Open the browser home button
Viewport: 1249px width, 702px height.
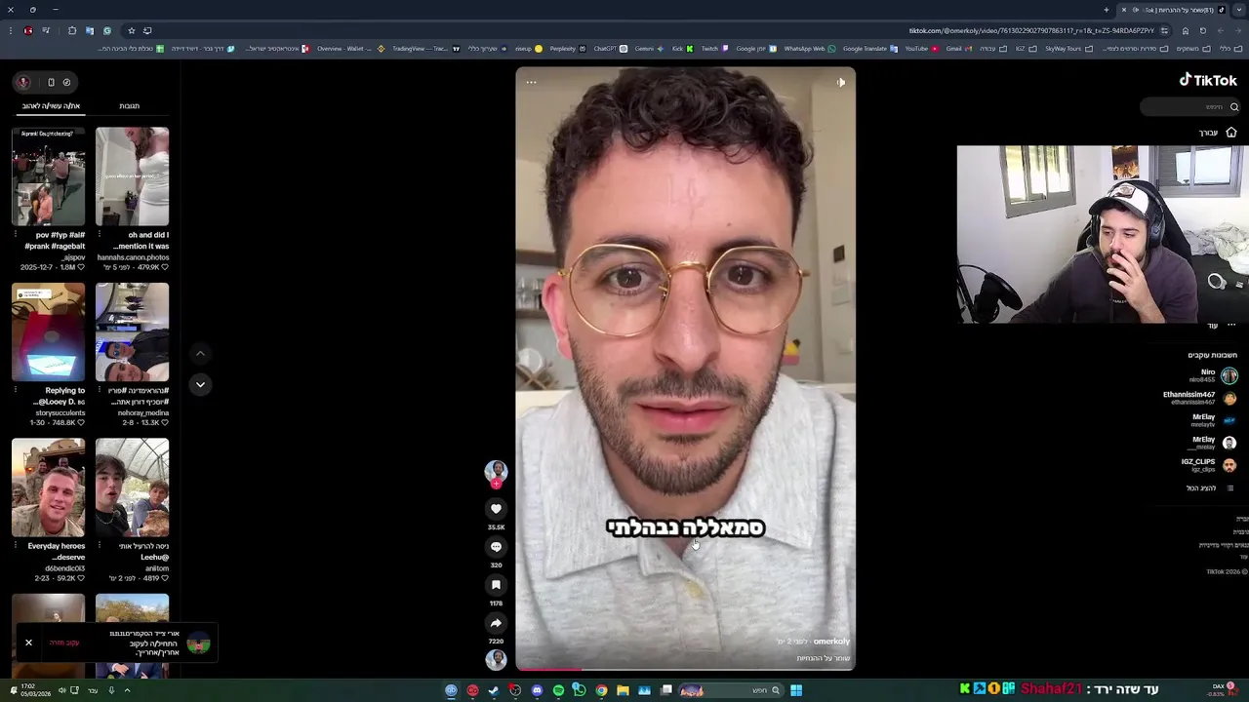click(1185, 30)
